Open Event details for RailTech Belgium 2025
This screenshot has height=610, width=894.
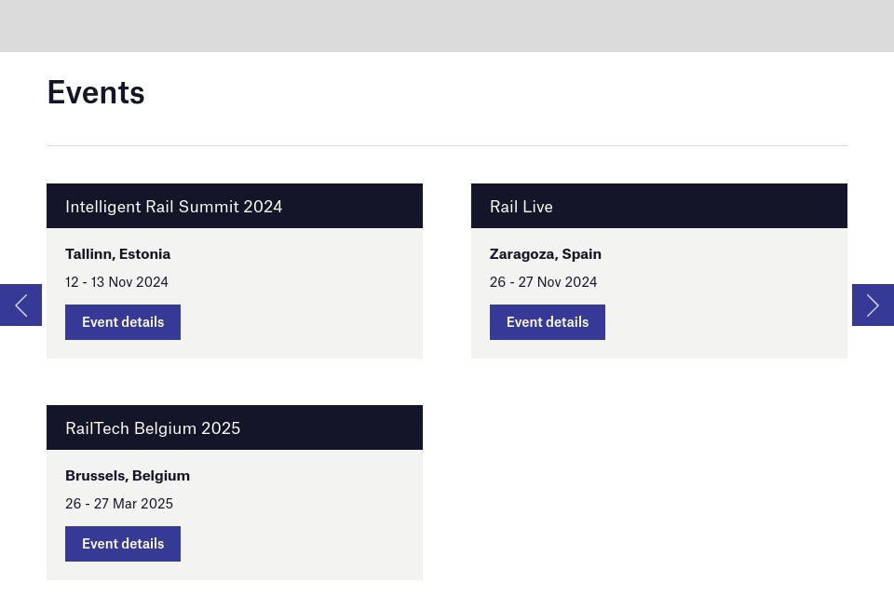pos(123,544)
